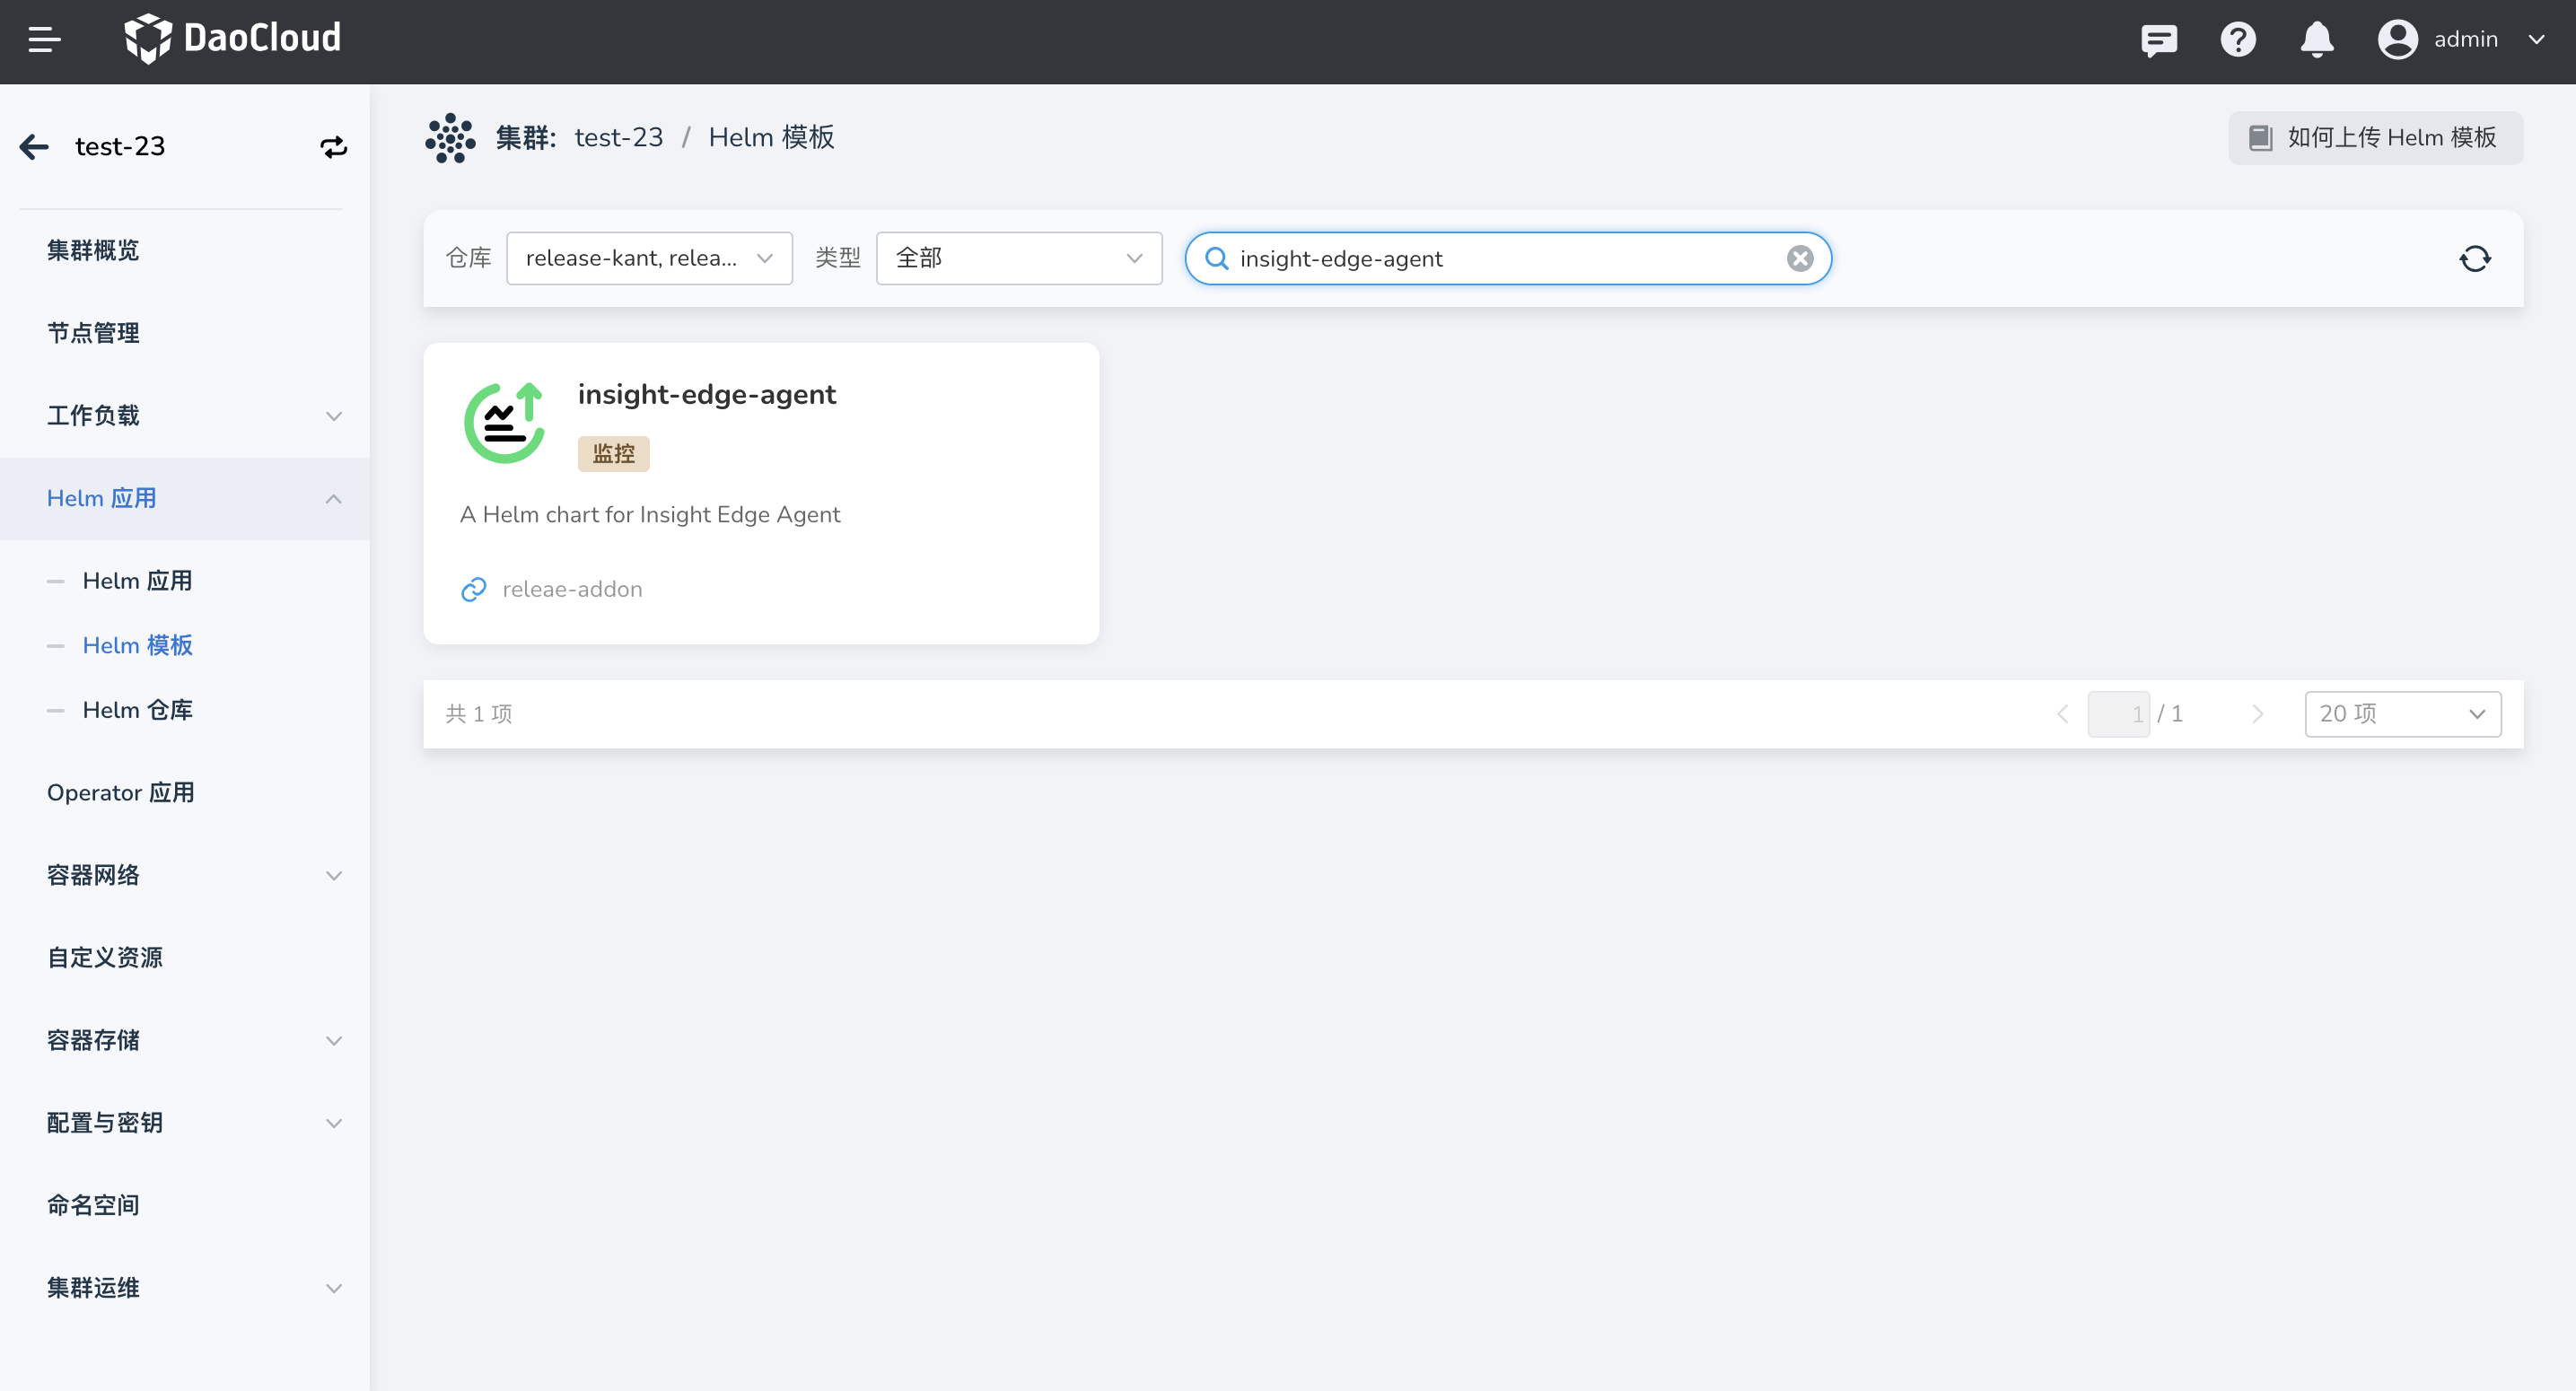Open the 20 项 page size dropdown

coord(2403,714)
